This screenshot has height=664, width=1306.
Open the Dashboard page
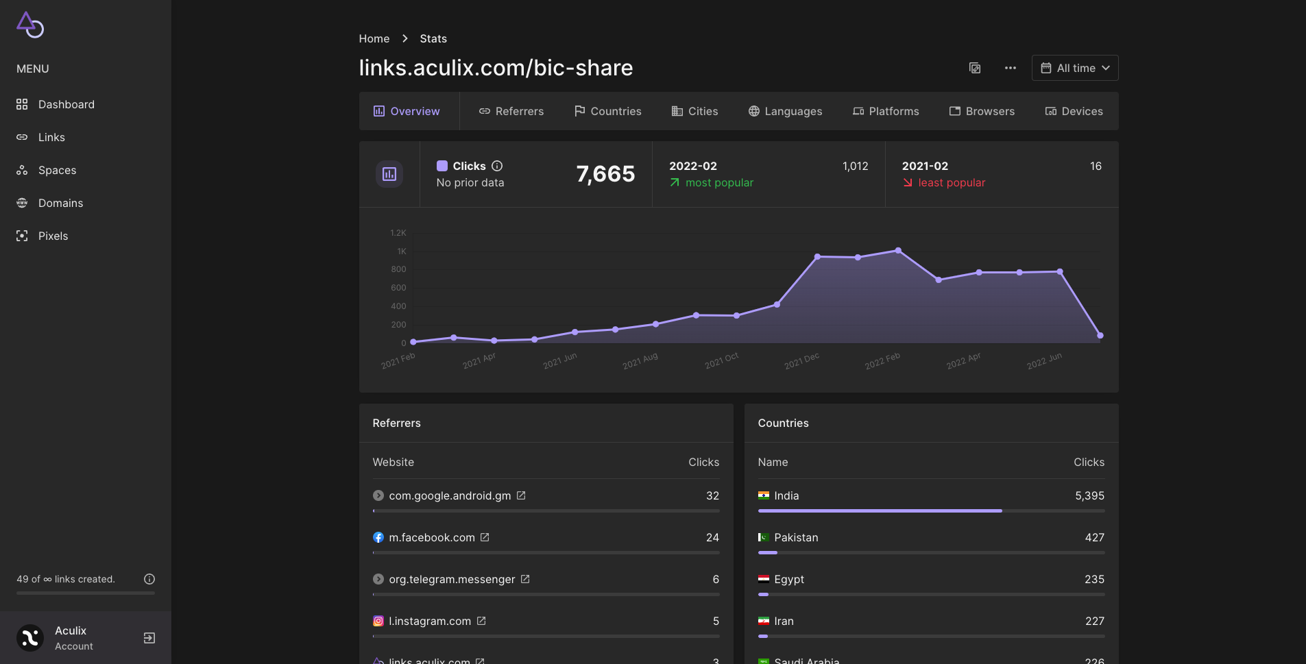tap(66, 104)
